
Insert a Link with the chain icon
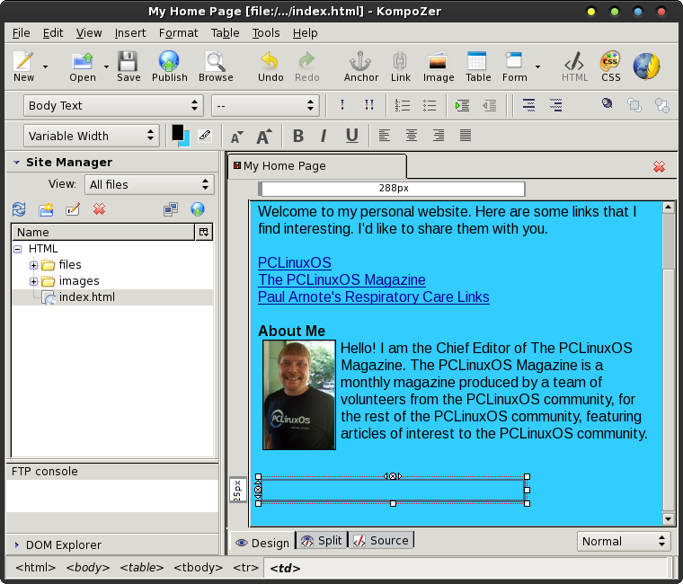(400, 66)
